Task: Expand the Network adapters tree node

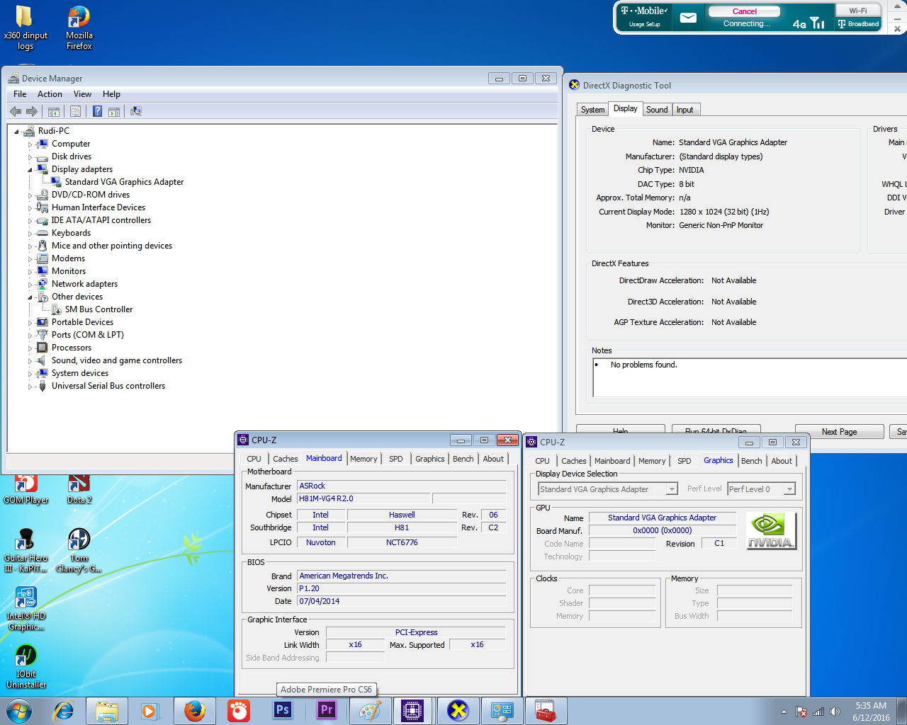Action: click(30, 285)
